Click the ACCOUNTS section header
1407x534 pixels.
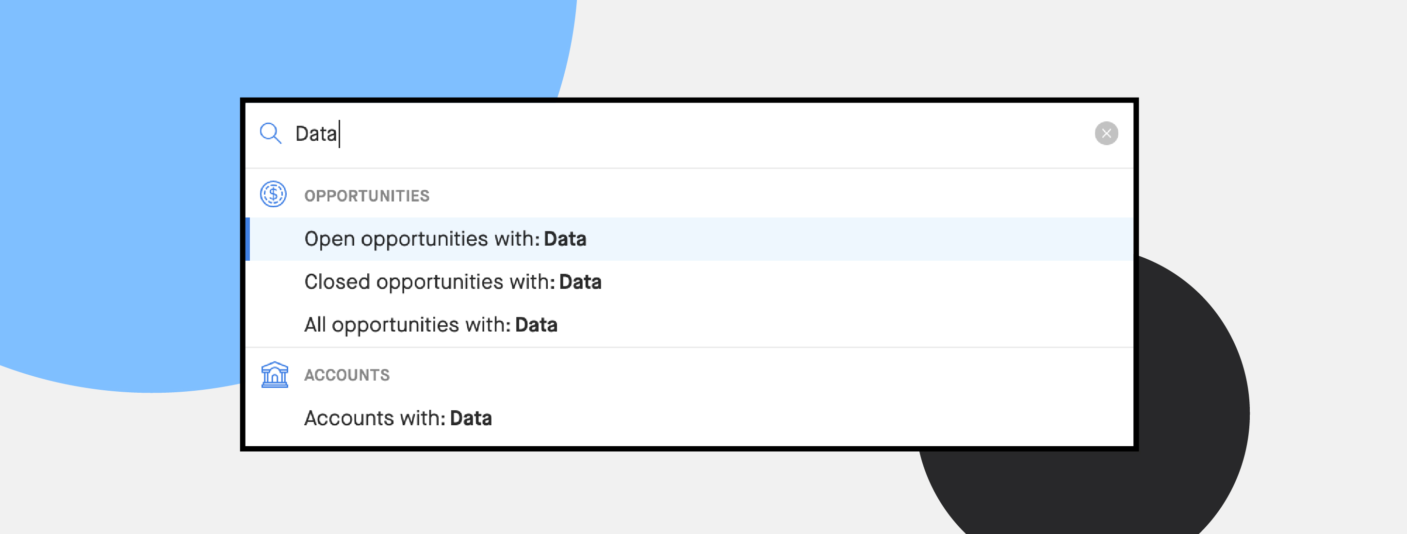pos(347,375)
